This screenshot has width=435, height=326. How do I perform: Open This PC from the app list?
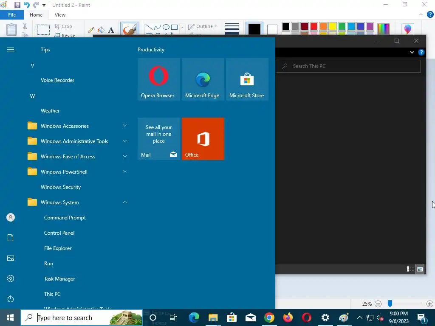[x=52, y=294]
